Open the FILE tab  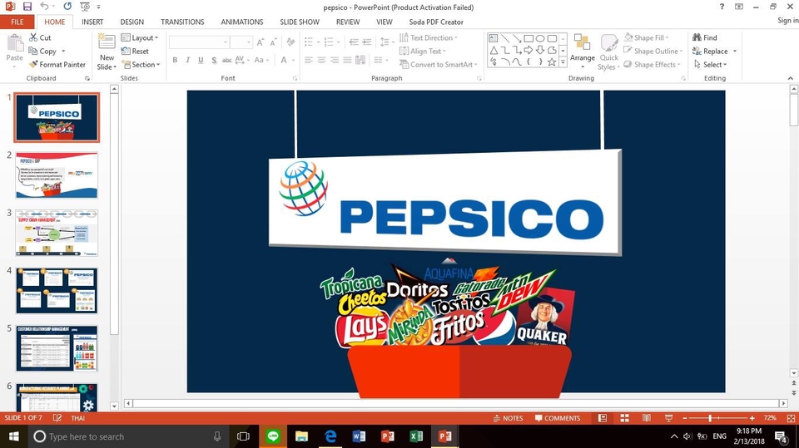(17, 22)
